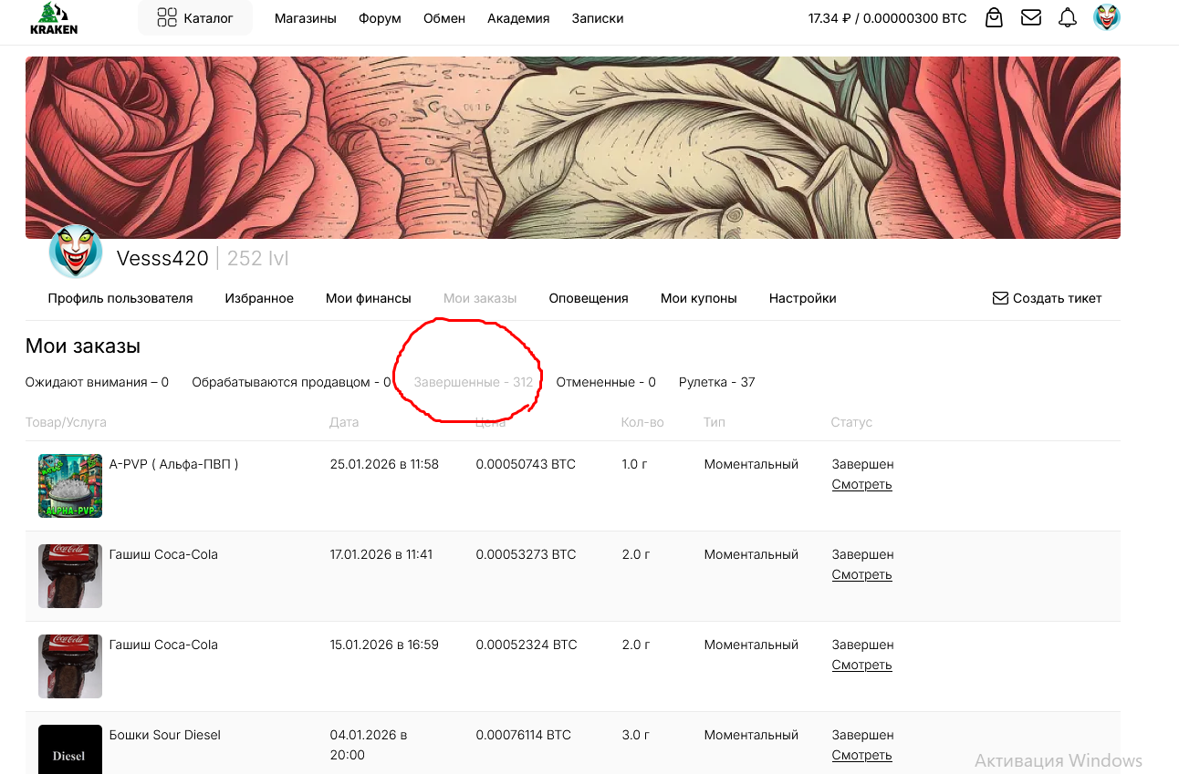The image size is (1179, 774).
Task: Open the Форум menu item
Action: (x=380, y=18)
